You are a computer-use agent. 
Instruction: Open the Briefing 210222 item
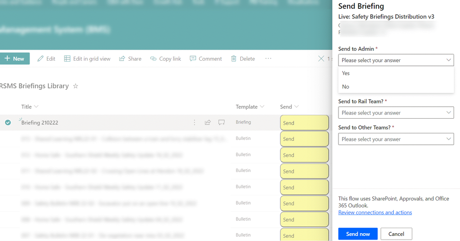coord(40,122)
